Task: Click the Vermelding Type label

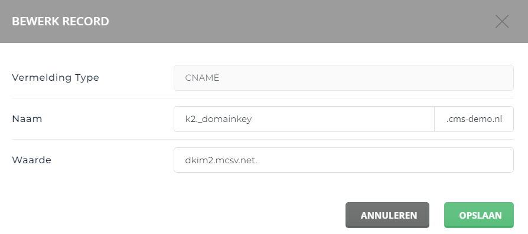Action: coord(56,78)
